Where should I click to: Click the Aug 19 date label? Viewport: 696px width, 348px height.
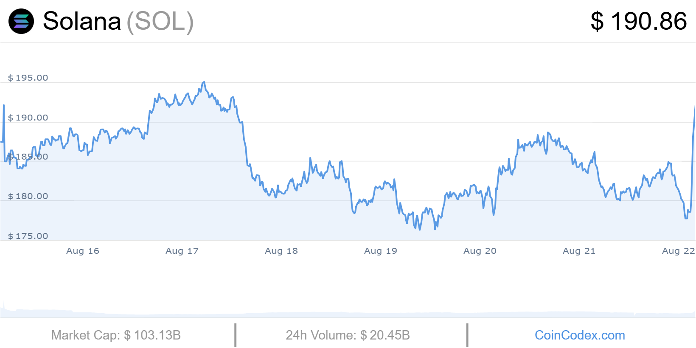[381, 251]
